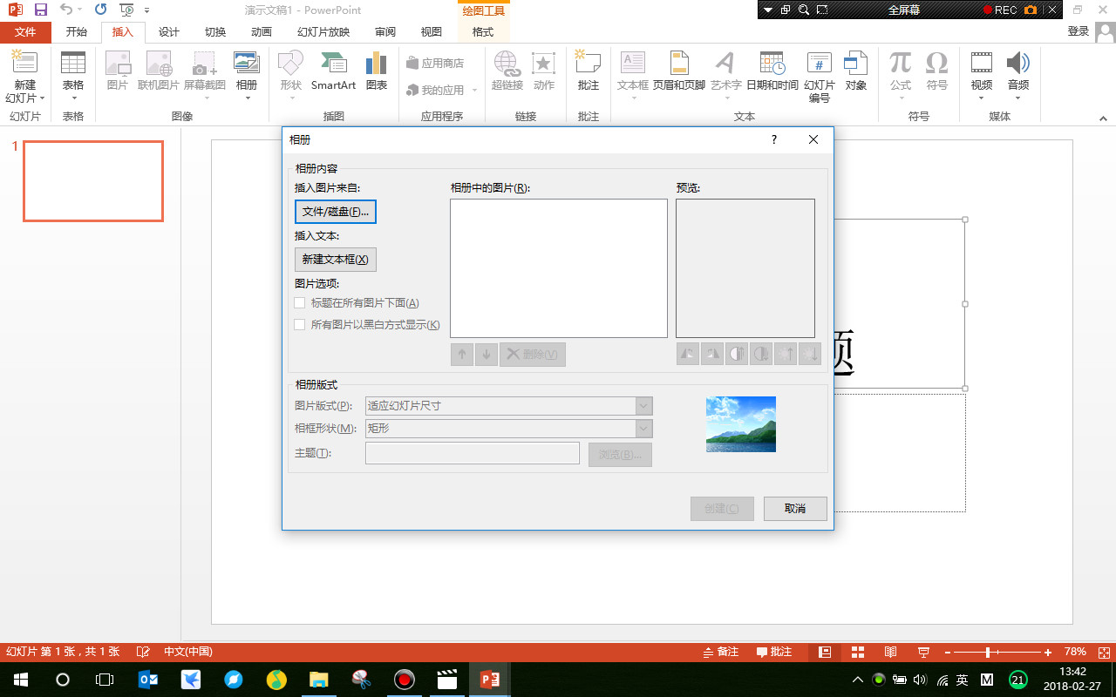The image size is (1116, 697).
Task: Expand the 相框形状 dropdown
Action: (x=643, y=428)
